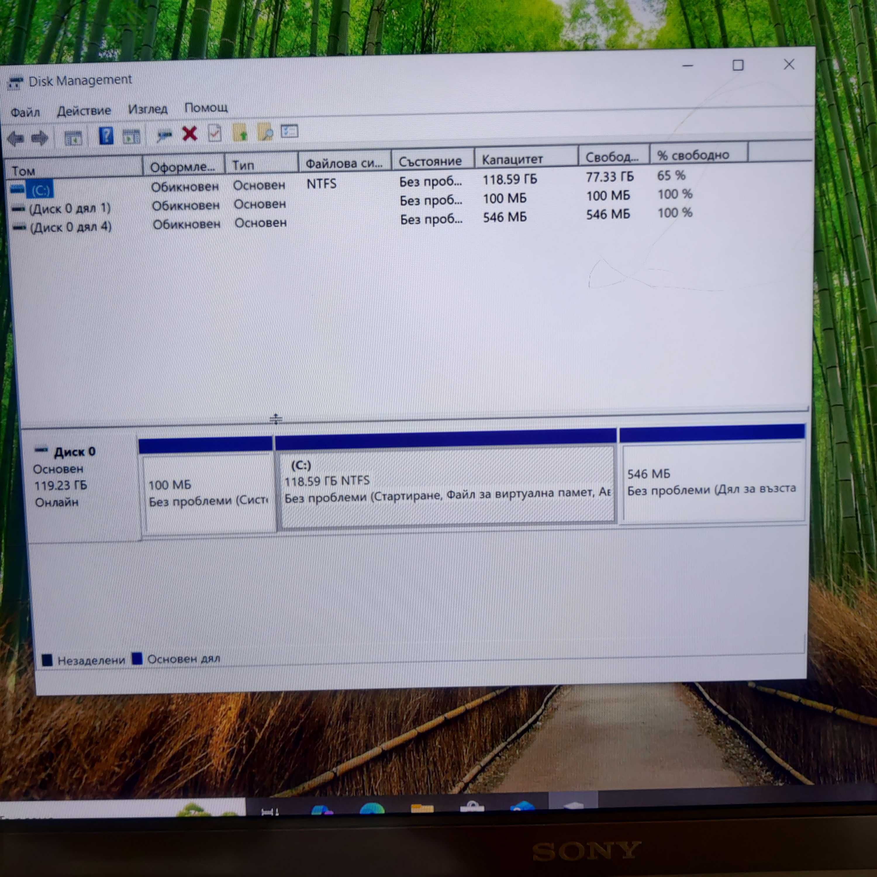
Task: Click the drive icon beside (C:) volume
Action: point(17,189)
